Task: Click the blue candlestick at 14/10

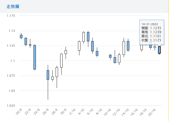Action: point(128,46)
